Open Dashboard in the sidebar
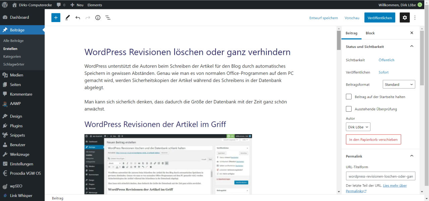The height and width of the screenshot is (201, 429). tap(22, 17)
